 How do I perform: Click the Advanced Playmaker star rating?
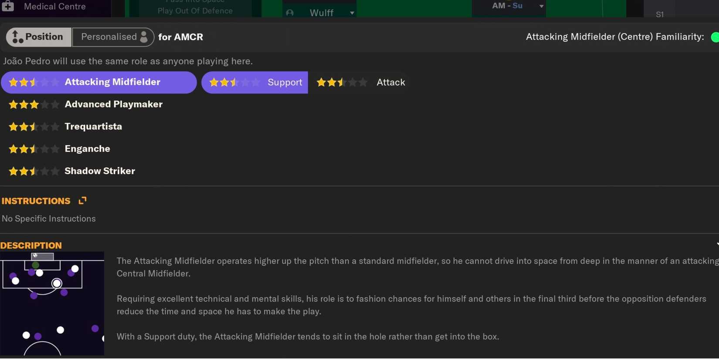coord(34,104)
